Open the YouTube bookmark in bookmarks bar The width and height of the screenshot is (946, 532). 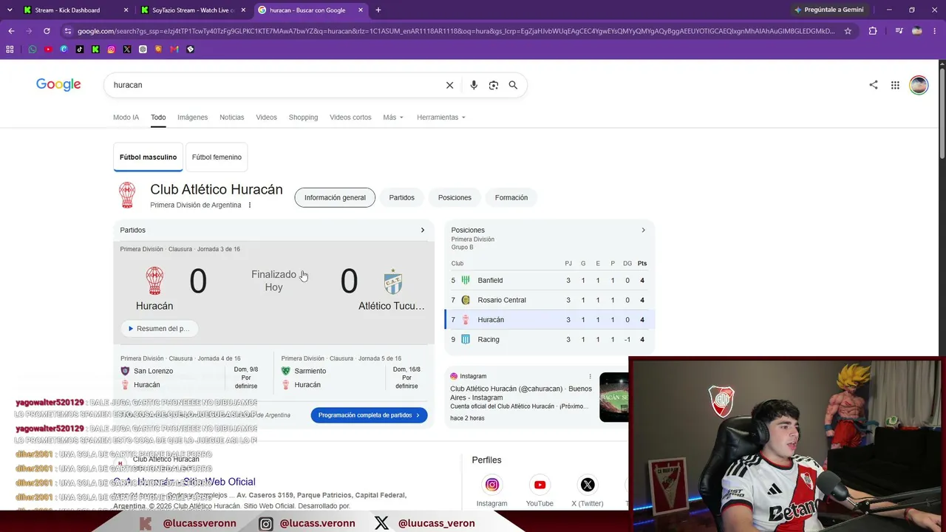[48, 50]
